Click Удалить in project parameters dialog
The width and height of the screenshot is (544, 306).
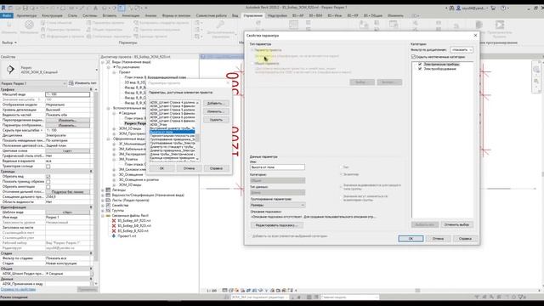pos(216,120)
